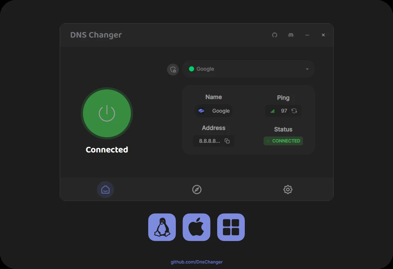Click the 8.8.8.8... address text
The image size is (393, 269).
click(209, 141)
